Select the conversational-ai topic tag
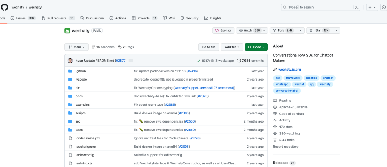 coord(287,91)
